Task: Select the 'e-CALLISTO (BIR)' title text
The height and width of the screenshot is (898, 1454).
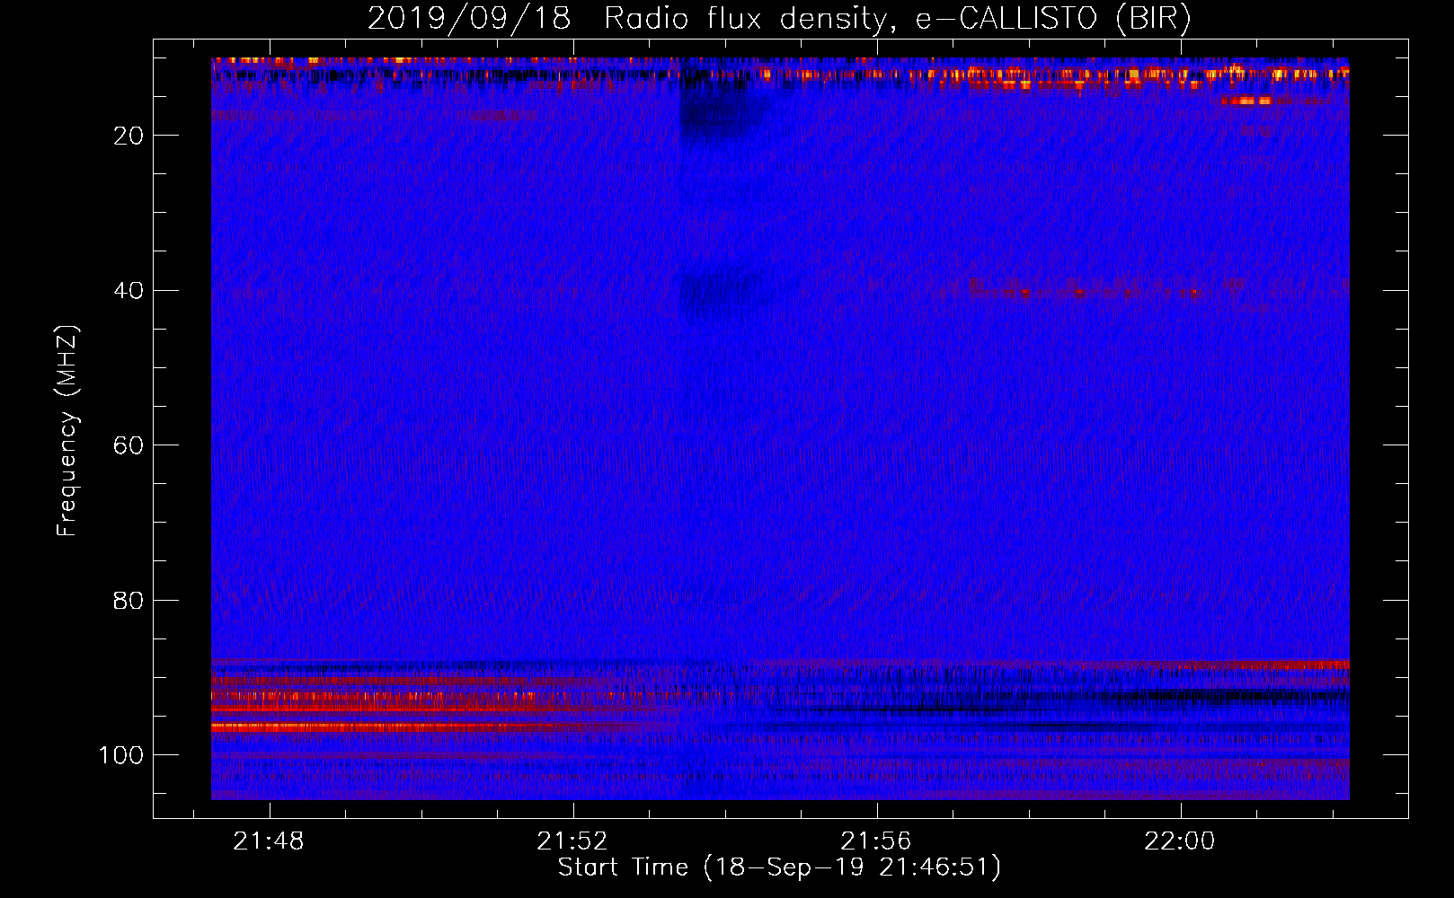Action: click(x=1053, y=19)
